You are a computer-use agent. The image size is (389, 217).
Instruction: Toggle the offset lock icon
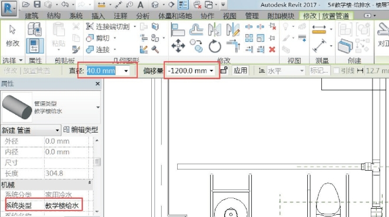(x=224, y=70)
